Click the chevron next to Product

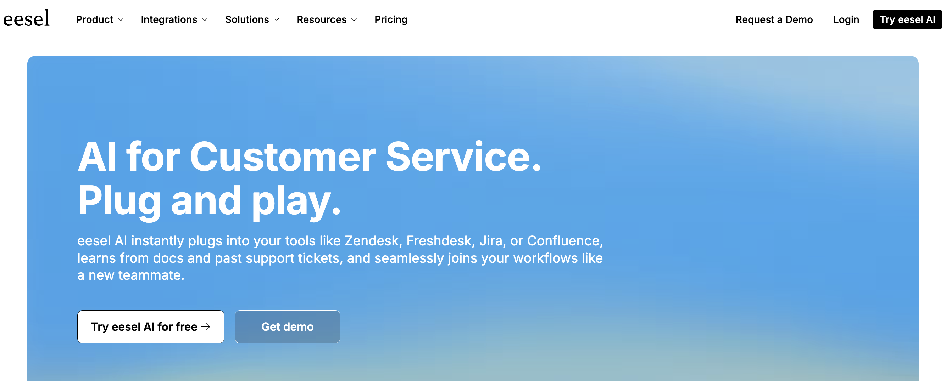121,20
